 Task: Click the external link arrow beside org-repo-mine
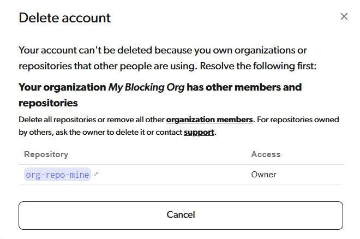(x=96, y=174)
